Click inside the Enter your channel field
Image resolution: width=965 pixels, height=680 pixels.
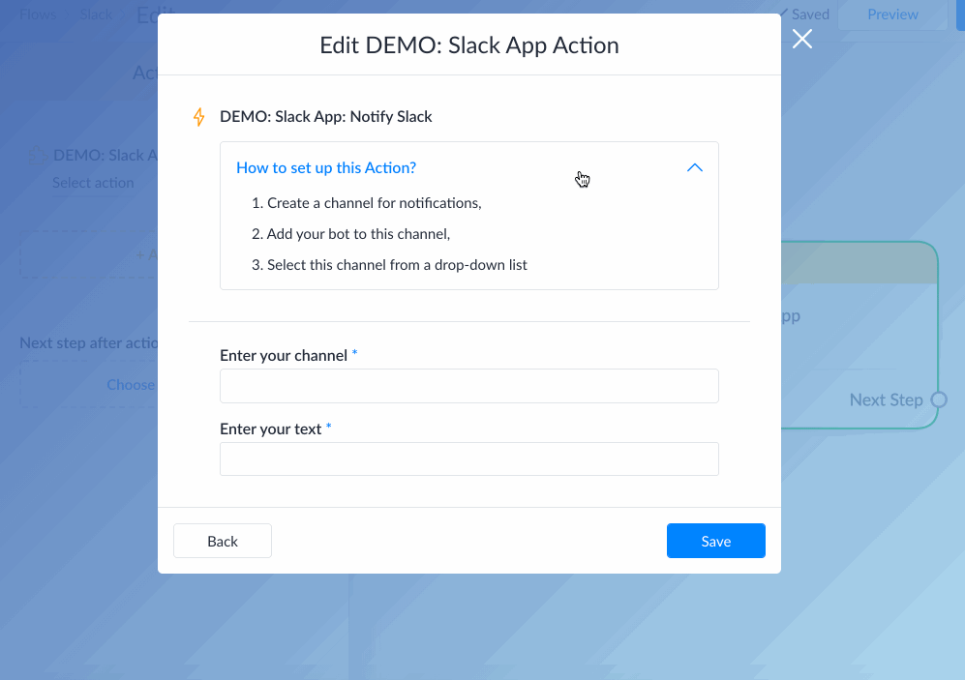(468, 386)
